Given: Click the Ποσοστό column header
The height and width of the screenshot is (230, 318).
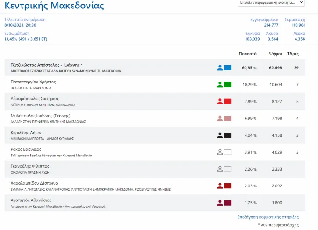Looking at the screenshot, I should tap(248, 54).
